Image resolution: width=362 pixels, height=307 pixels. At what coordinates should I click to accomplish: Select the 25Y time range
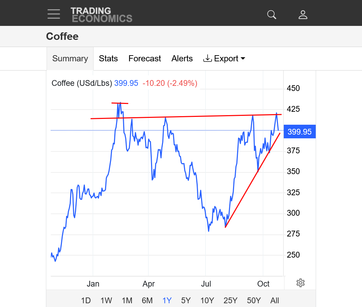230,301
